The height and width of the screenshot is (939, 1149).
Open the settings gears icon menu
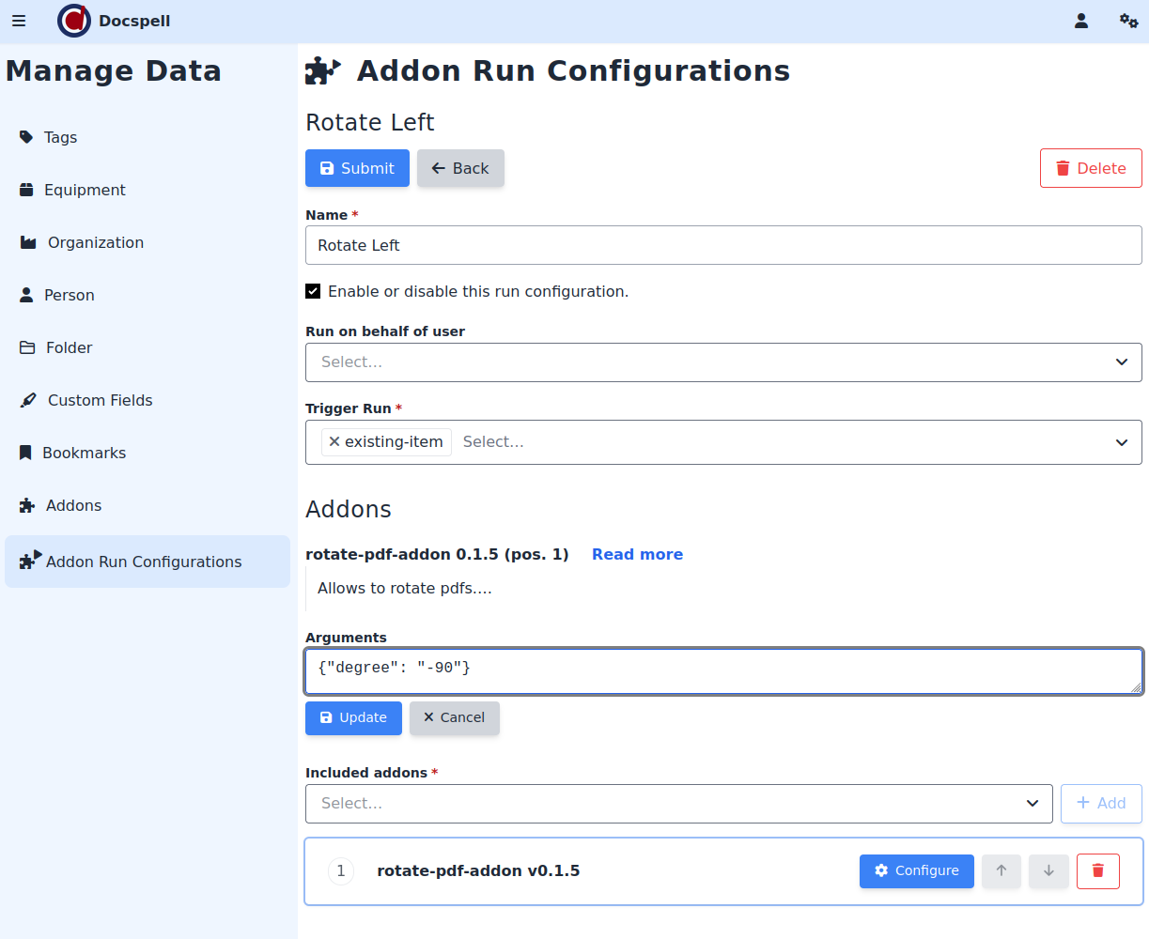(1128, 21)
